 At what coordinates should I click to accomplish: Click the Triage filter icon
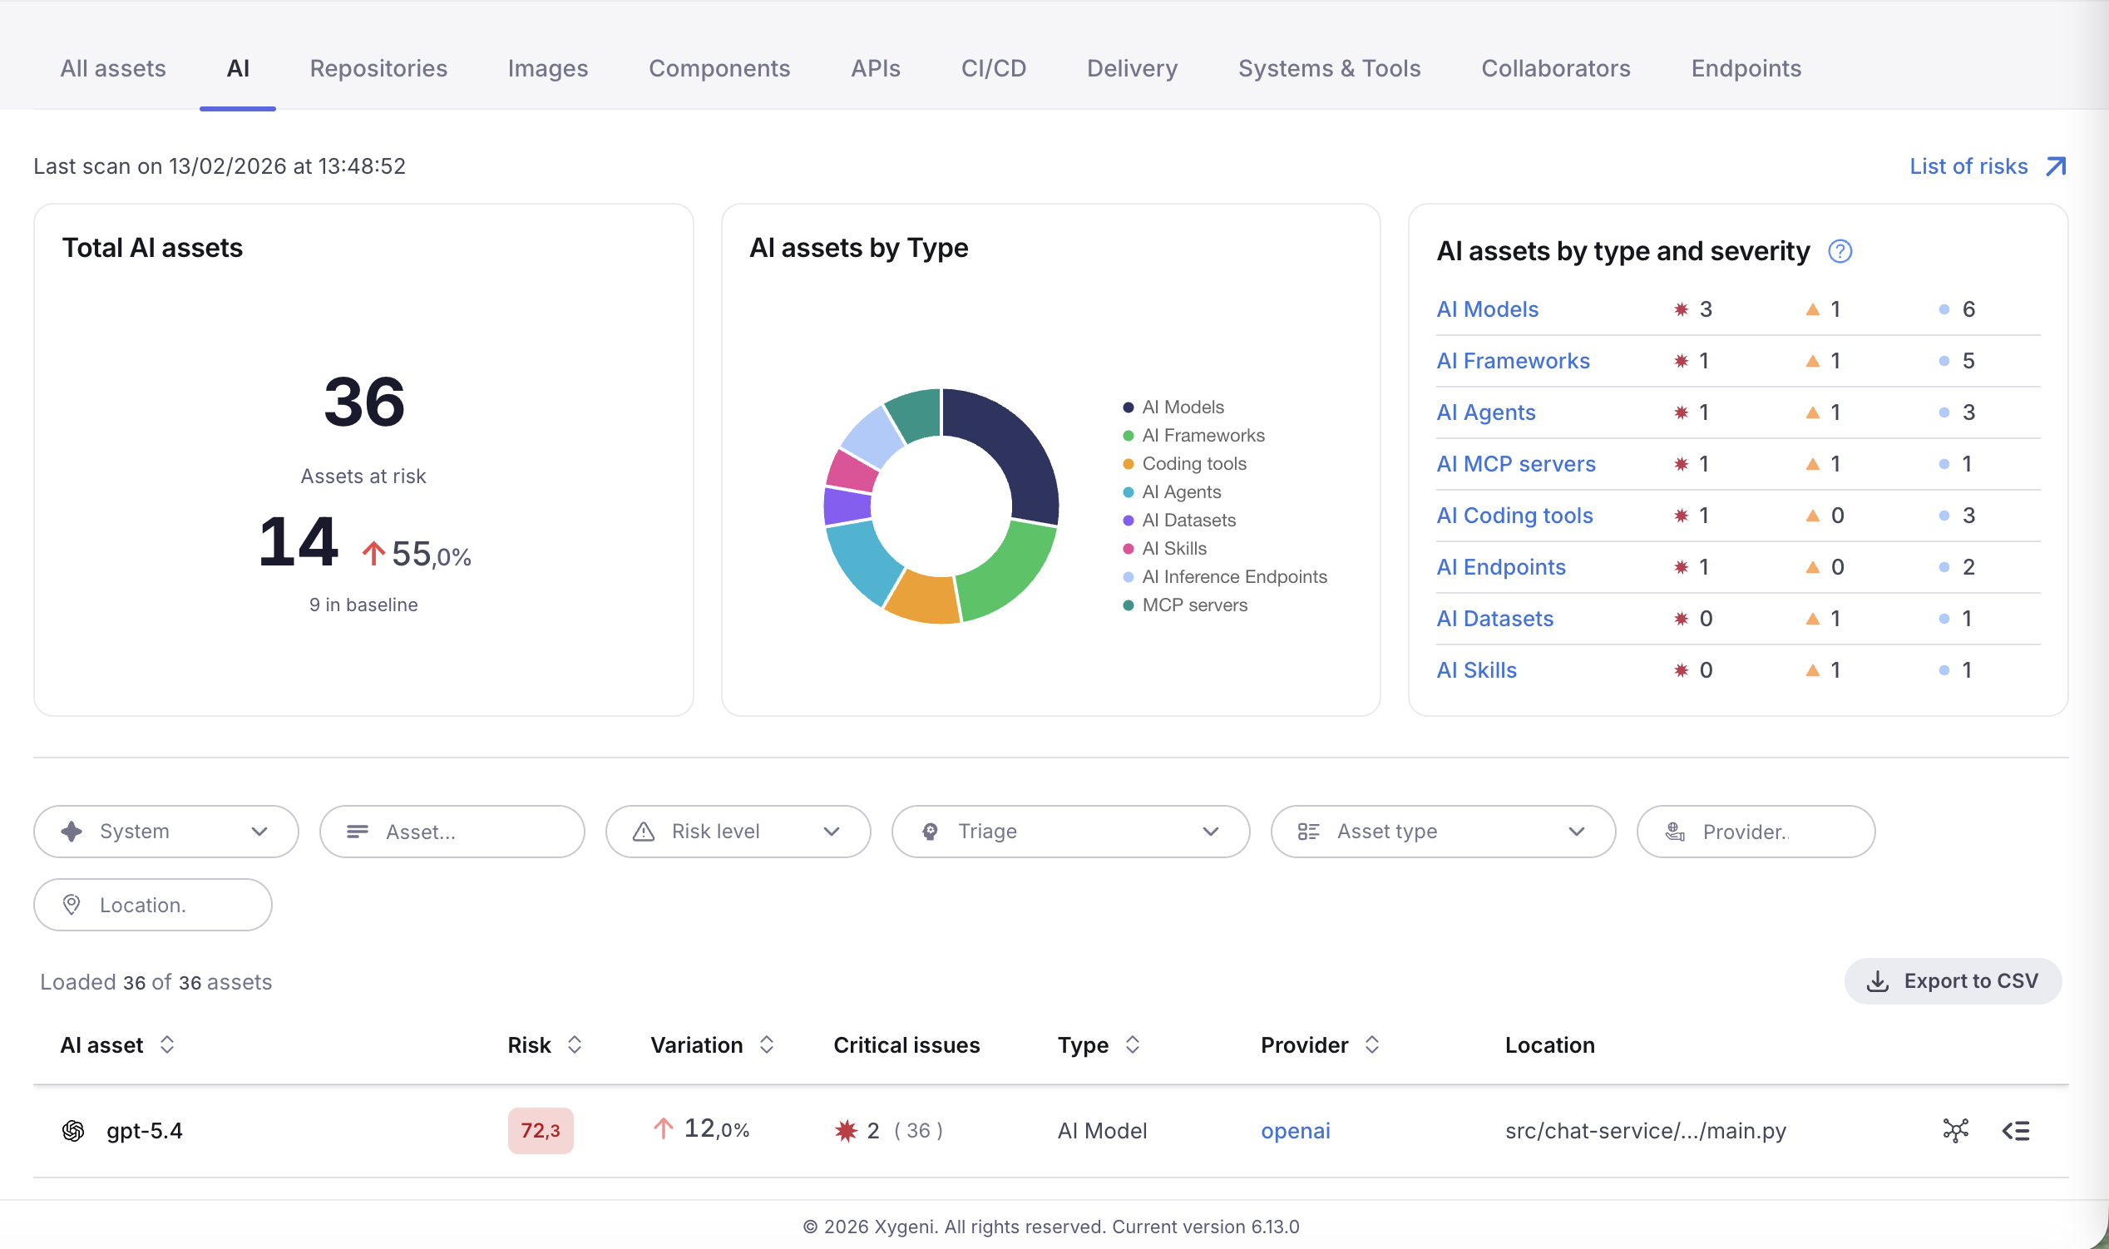pyautogui.click(x=930, y=832)
